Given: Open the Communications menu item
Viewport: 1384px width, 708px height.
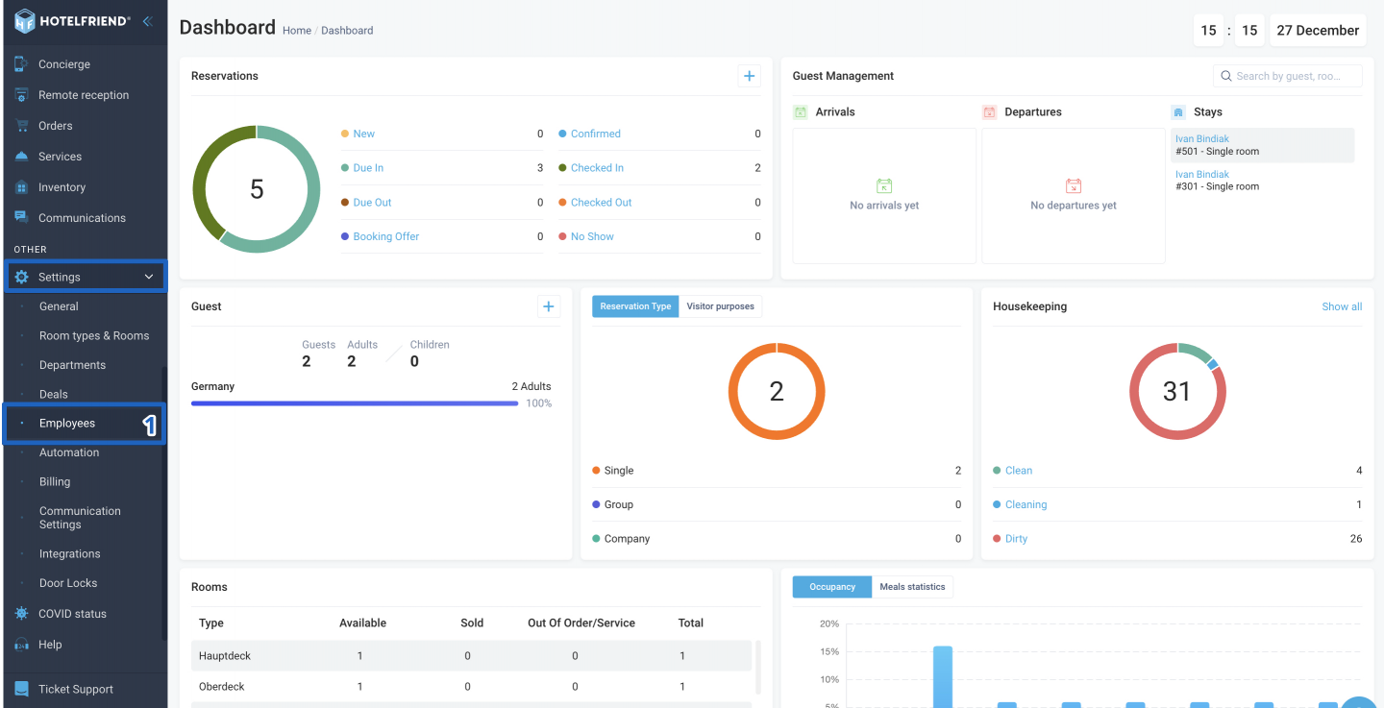Looking at the screenshot, I should [x=84, y=218].
